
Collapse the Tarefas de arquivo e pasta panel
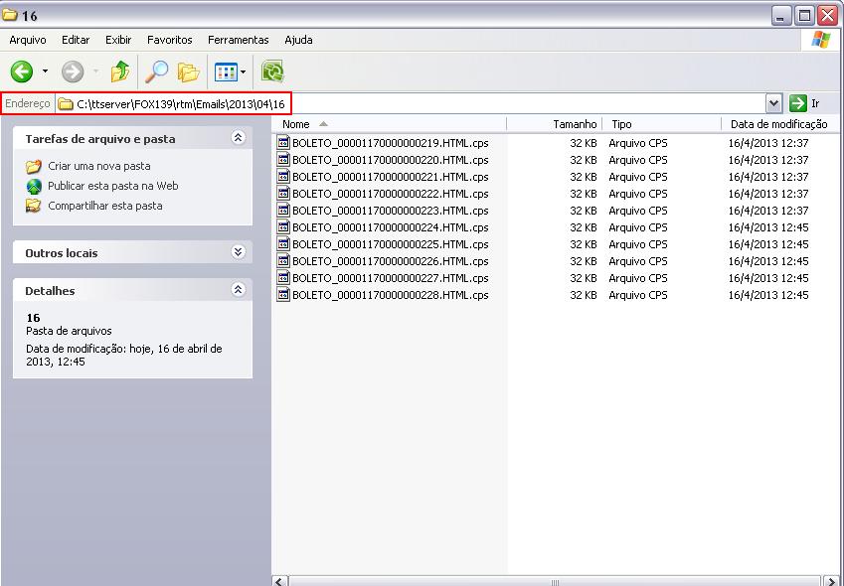tap(238, 138)
